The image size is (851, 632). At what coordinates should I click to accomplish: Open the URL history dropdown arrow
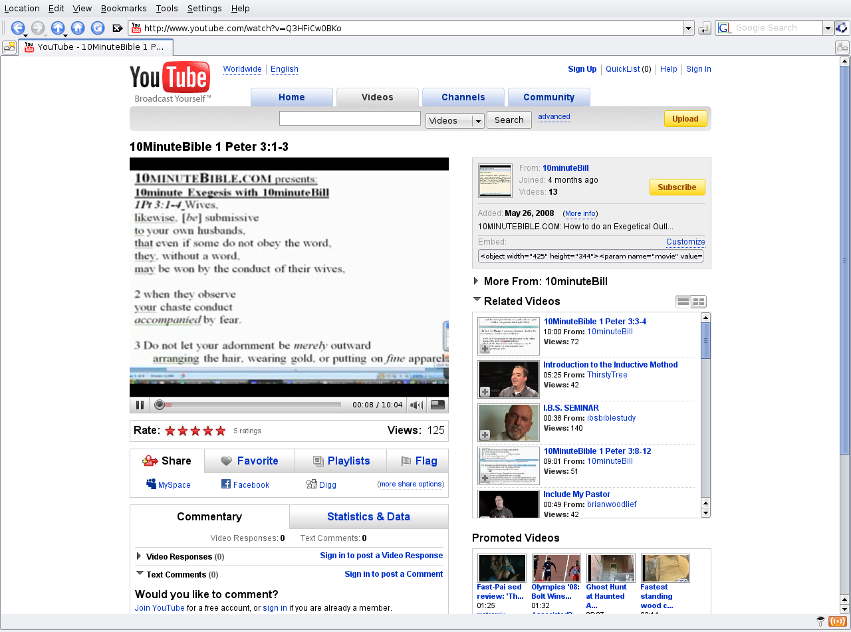[x=689, y=28]
